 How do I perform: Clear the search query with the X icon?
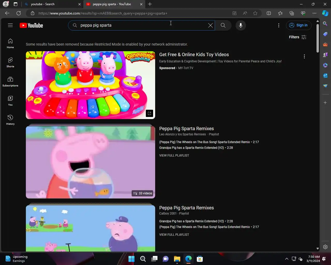pyautogui.click(x=210, y=25)
